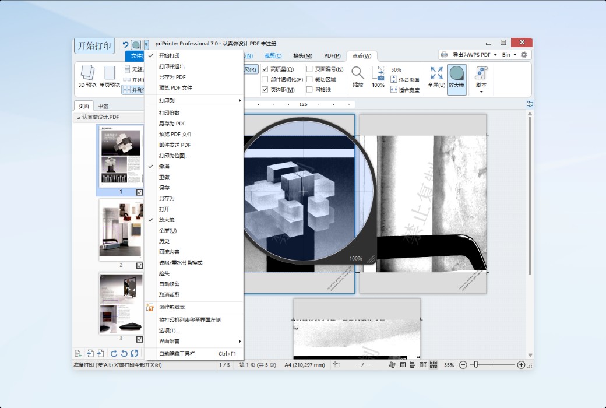606x408 pixels.
Task: Enable 裁切区域 checkbox
Action: coord(309,79)
